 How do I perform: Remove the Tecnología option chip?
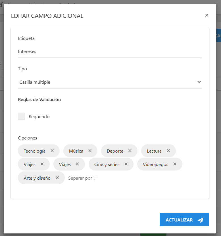(x=52, y=151)
